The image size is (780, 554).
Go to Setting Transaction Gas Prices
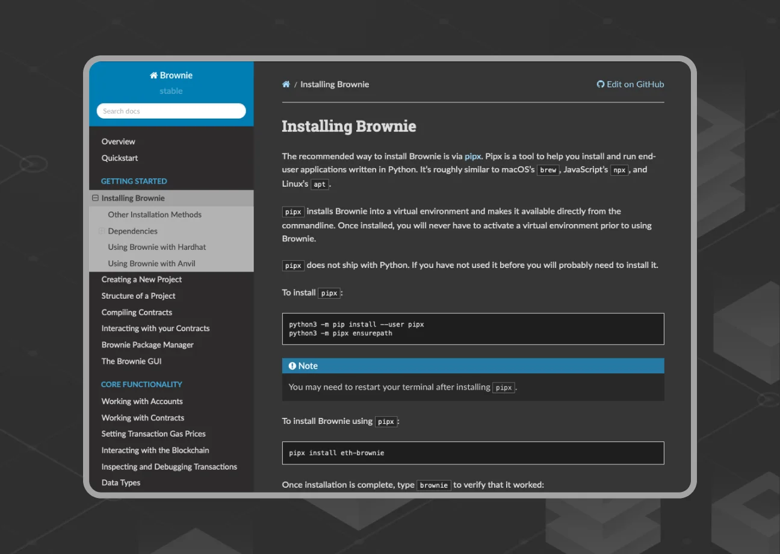coord(153,434)
